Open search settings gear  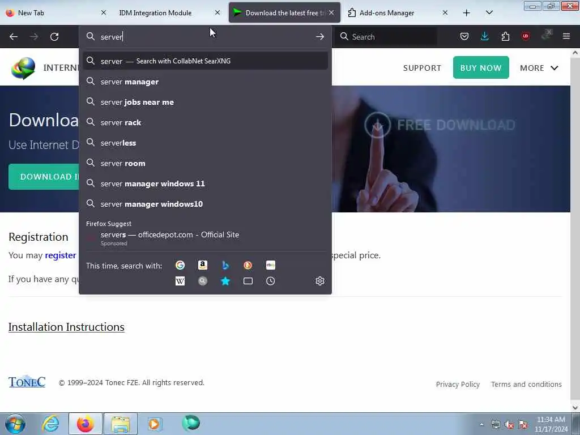pos(320,281)
